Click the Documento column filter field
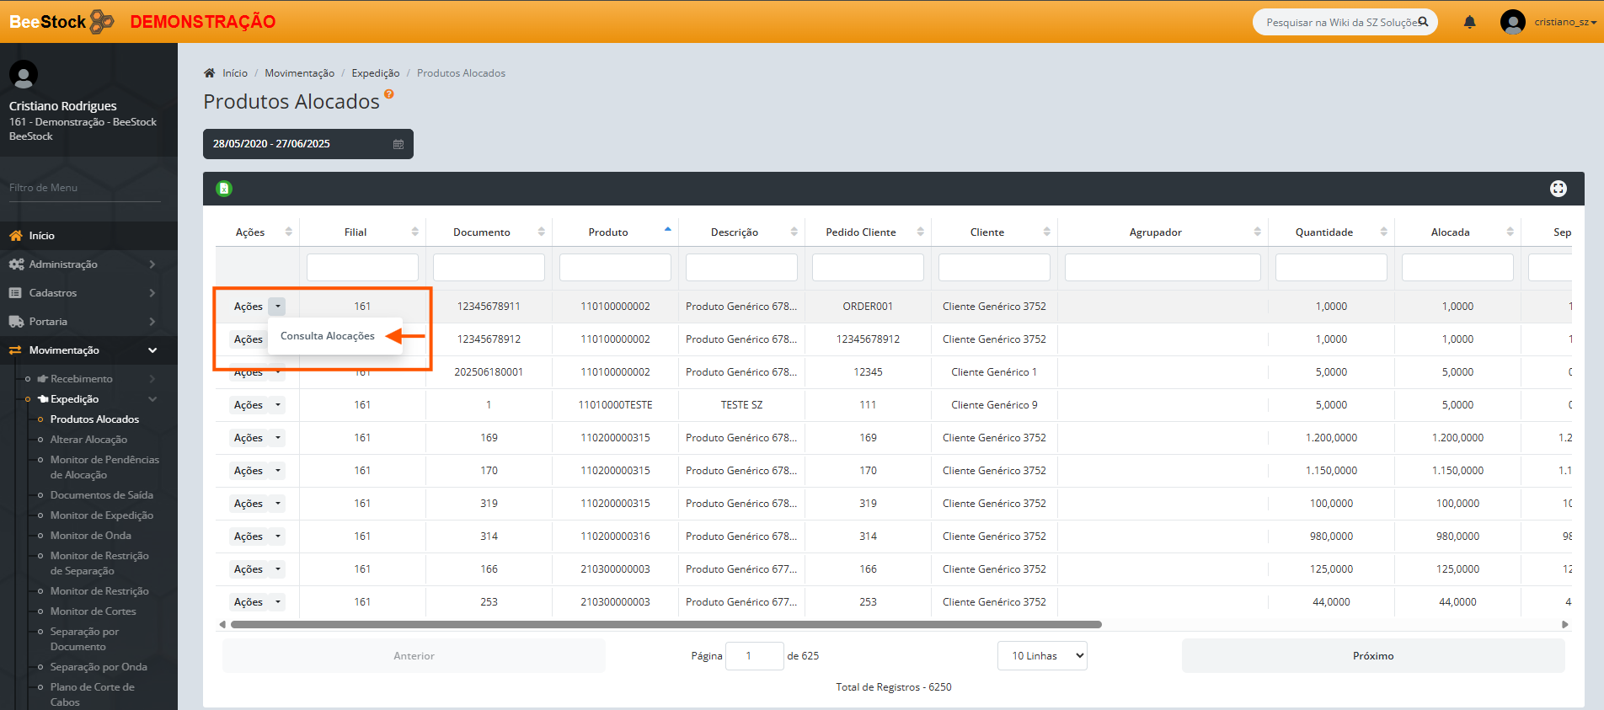Viewport: 1604px width, 710px height. coord(489,268)
